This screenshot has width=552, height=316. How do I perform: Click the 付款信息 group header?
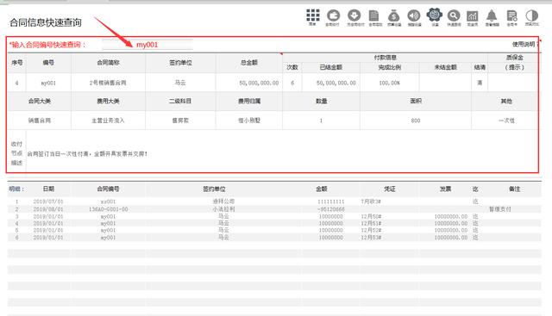pyautogui.click(x=386, y=58)
